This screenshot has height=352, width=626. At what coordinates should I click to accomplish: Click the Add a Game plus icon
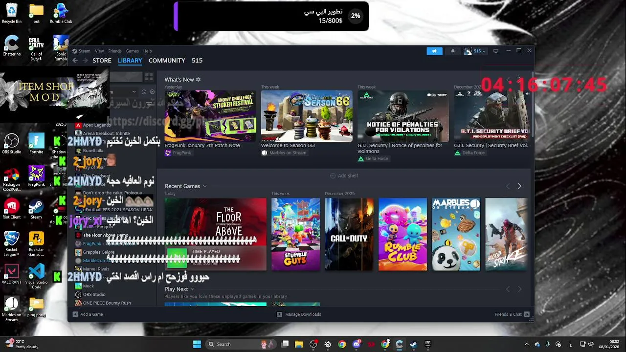[75, 314]
